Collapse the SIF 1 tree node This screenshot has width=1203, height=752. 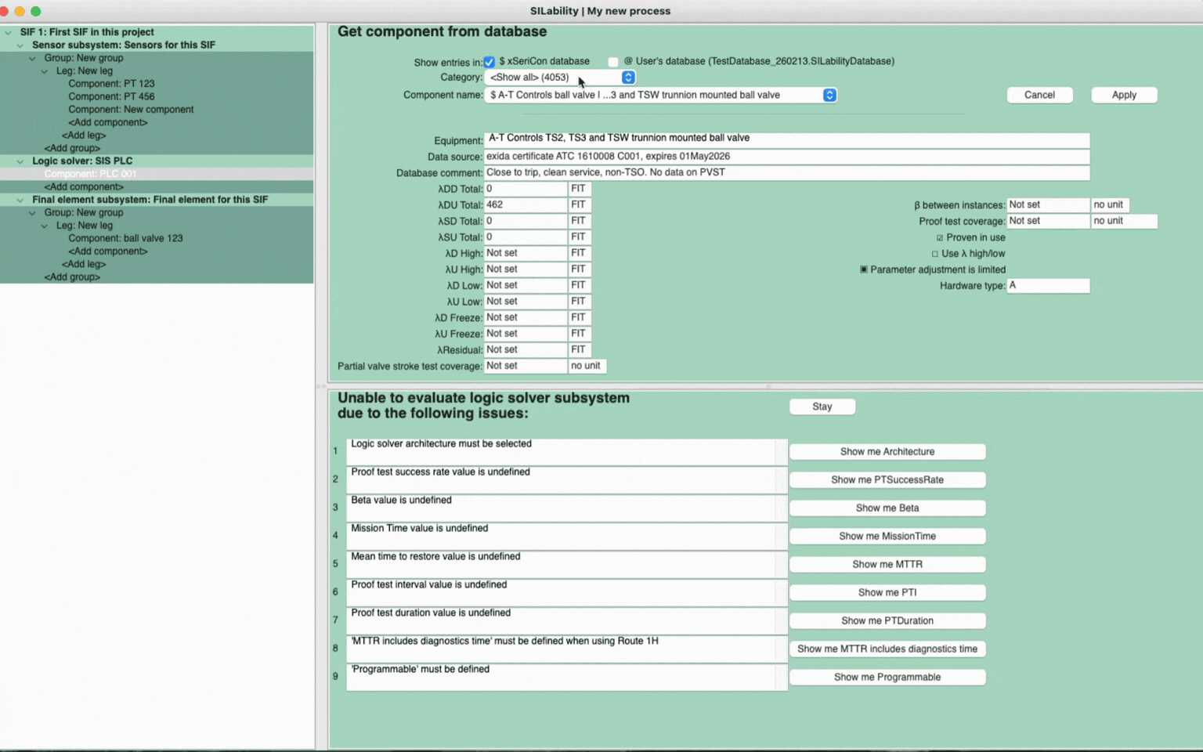tap(8, 33)
